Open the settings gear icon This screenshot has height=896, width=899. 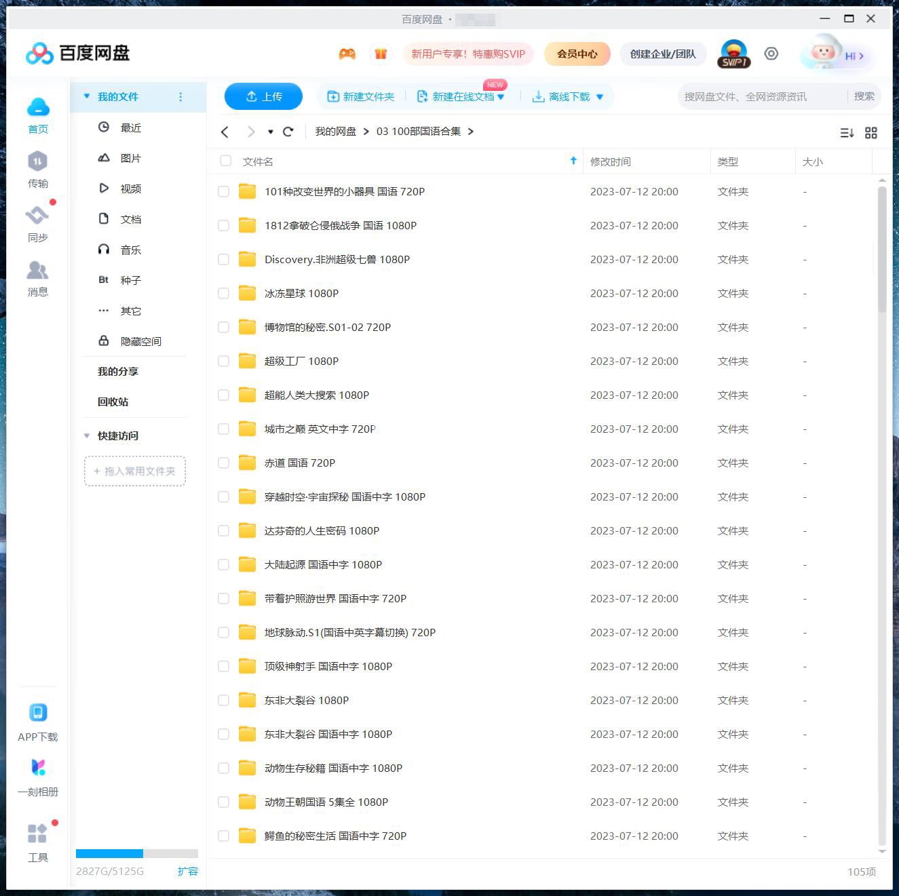pyautogui.click(x=771, y=54)
